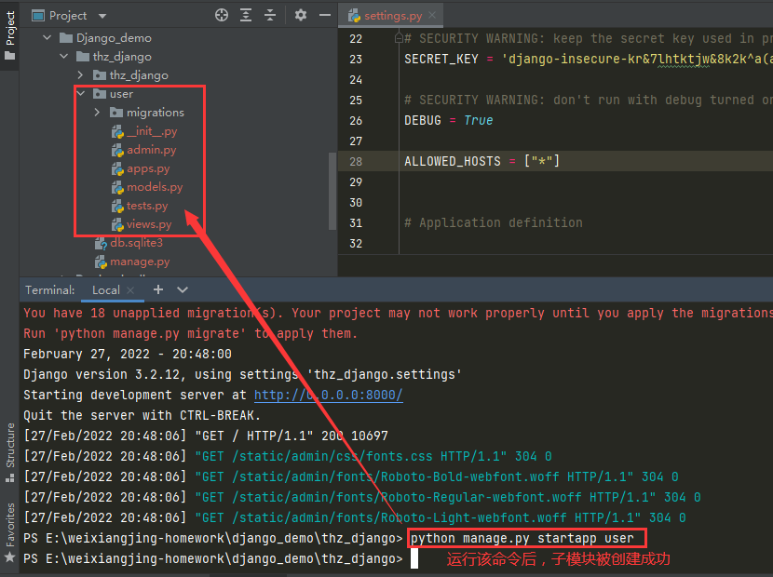Click the fold marker on line 22

coord(399,37)
